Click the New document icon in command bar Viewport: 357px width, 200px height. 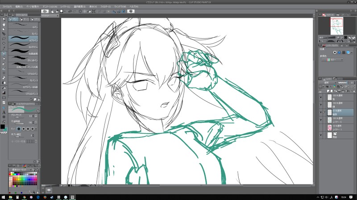coord(53,11)
